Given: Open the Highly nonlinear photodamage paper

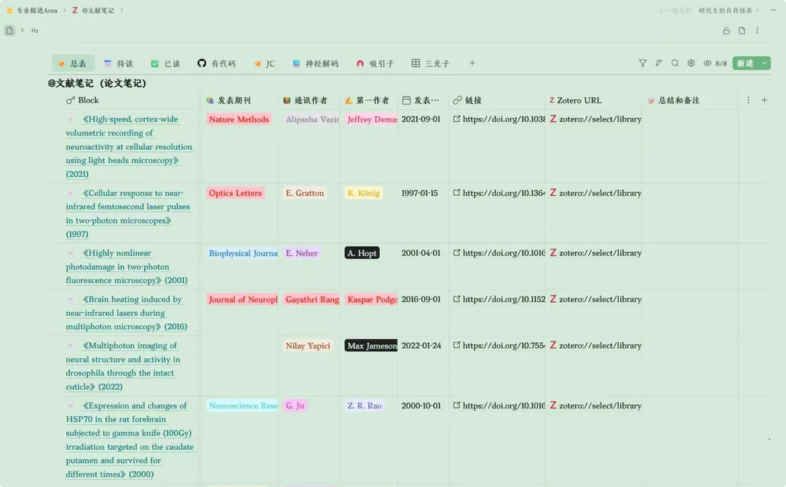Looking at the screenshot, I should pyautogui.click(x=127, y=266).
